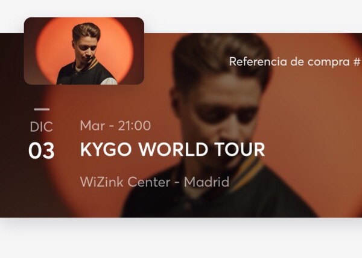Open the Kygo artist thumbnail photo
The height and width of the screenshot is (258, 362).
[84, 51]
